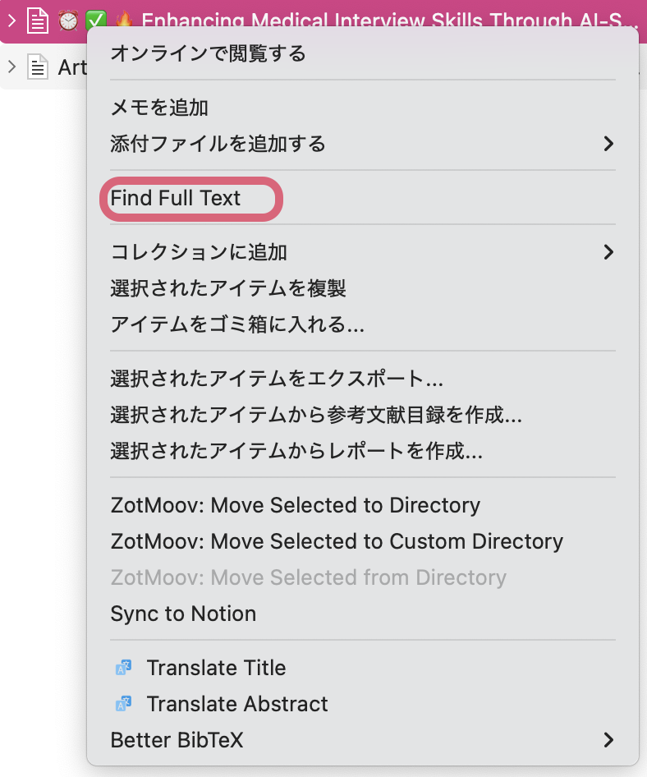The height and width of the screenshot is (777, 647).
Task: Select Find Full Text menu entry
Action: pyautogui.click(x=176, y=199)
